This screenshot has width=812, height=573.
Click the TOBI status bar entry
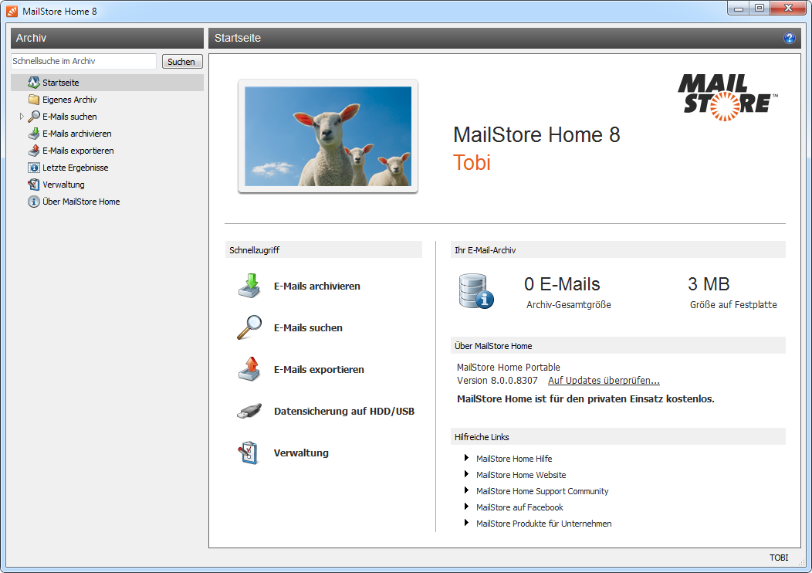pos(778,558)
